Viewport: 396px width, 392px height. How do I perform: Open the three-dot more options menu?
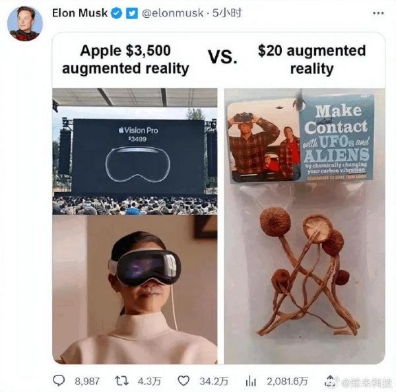[378, 13]
